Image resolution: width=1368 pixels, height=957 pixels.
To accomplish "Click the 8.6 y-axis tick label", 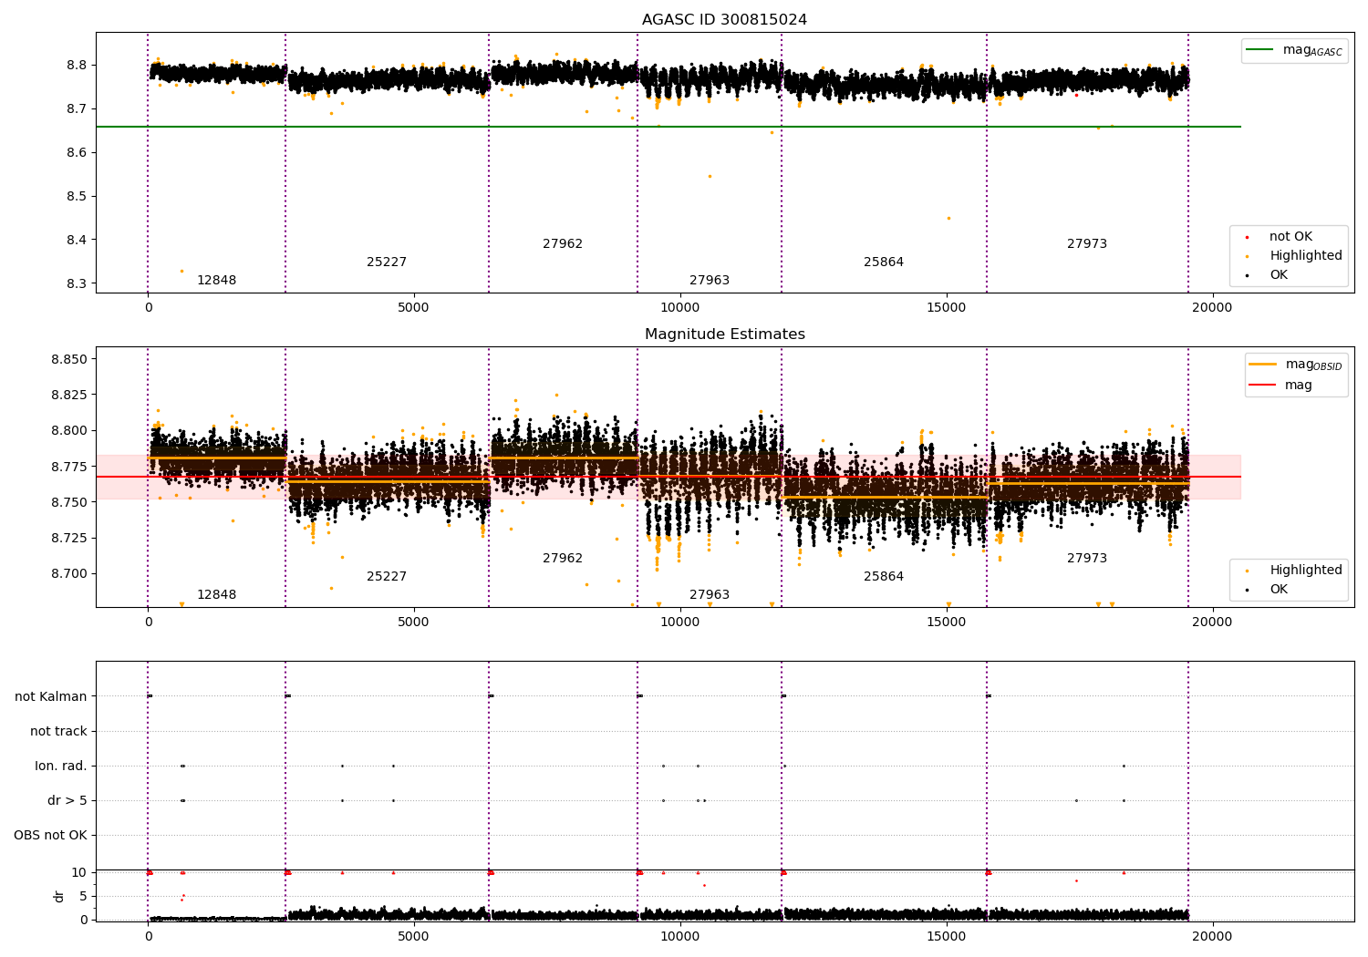I will tap(75, 152).
